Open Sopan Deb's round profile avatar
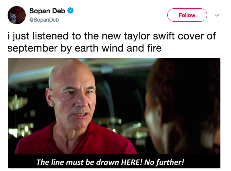 click(17, 15)
